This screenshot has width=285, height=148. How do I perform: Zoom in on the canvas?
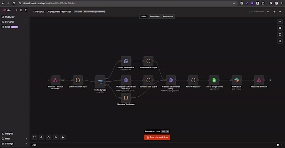pos(41,137)
